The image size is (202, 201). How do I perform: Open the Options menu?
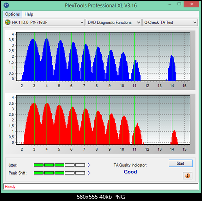tap(12, 14)
